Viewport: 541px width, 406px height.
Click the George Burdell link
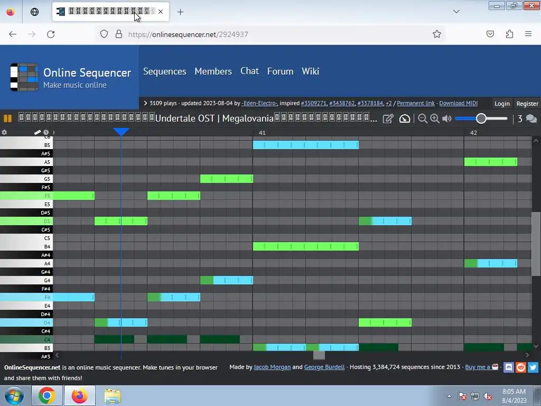[x=324, y=367]
